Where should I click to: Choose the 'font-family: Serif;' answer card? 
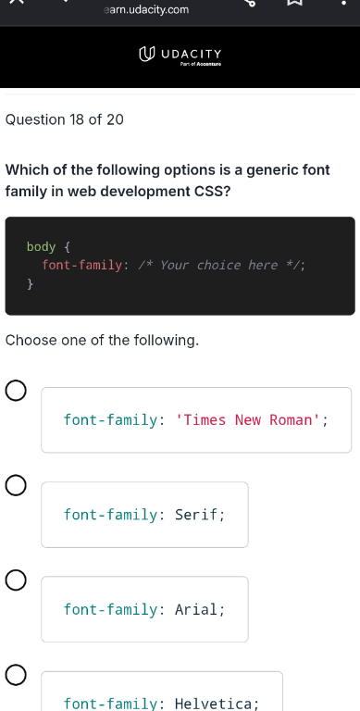[144, 515]
